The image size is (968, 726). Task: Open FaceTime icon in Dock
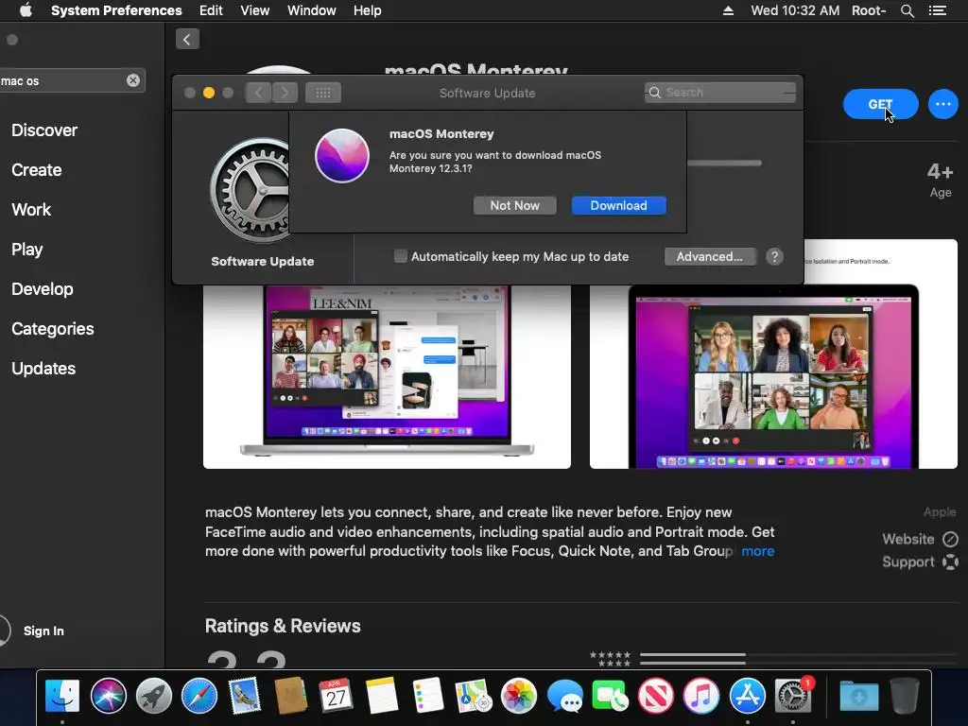point(610,695)
